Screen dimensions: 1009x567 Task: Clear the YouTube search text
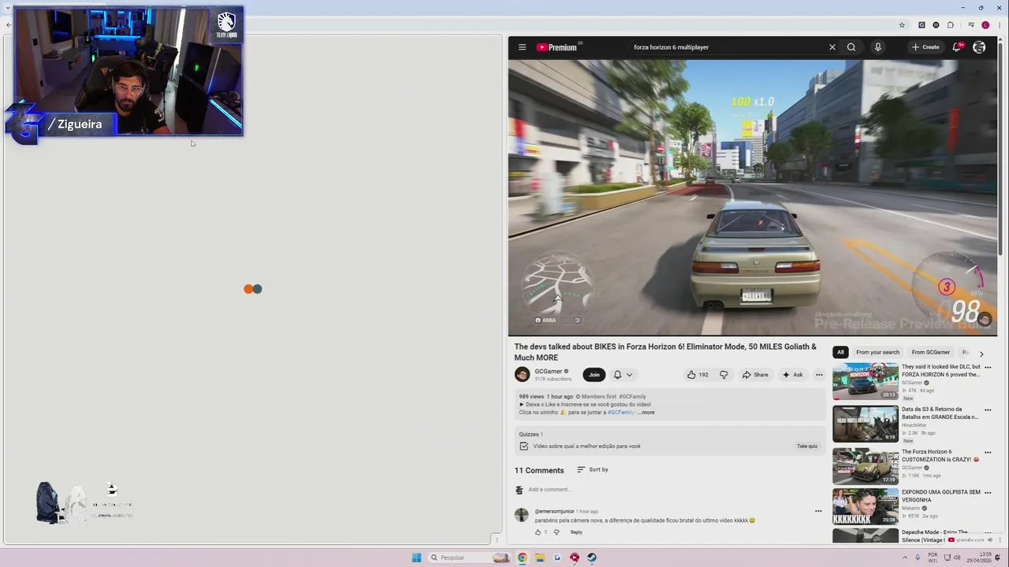click(832, 47)
